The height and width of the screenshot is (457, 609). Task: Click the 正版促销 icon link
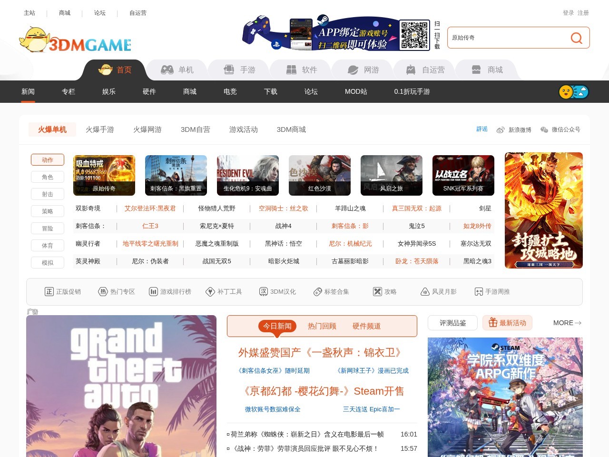(63, 292)
